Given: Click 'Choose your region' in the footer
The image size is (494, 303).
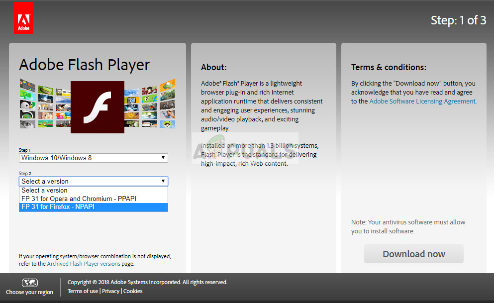Looking at the screenshot, I should point(29,292).
